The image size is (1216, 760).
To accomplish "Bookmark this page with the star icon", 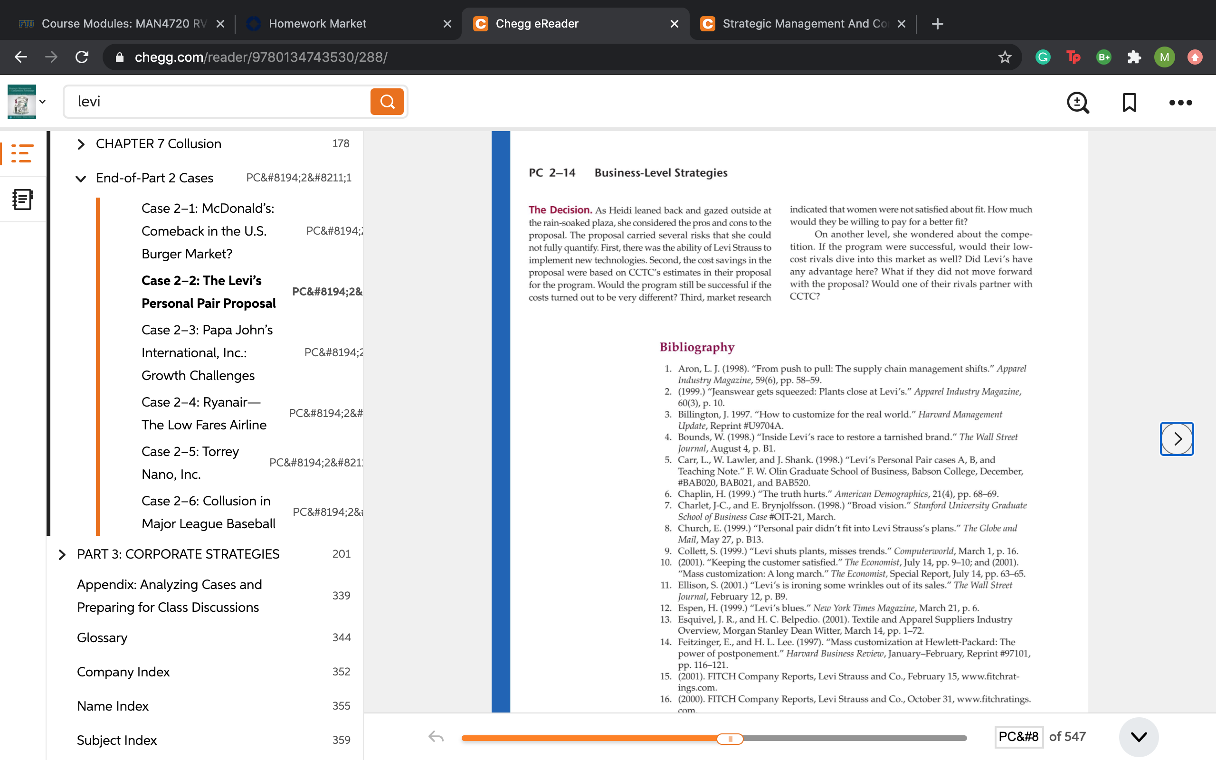I will click(1005, 57).
